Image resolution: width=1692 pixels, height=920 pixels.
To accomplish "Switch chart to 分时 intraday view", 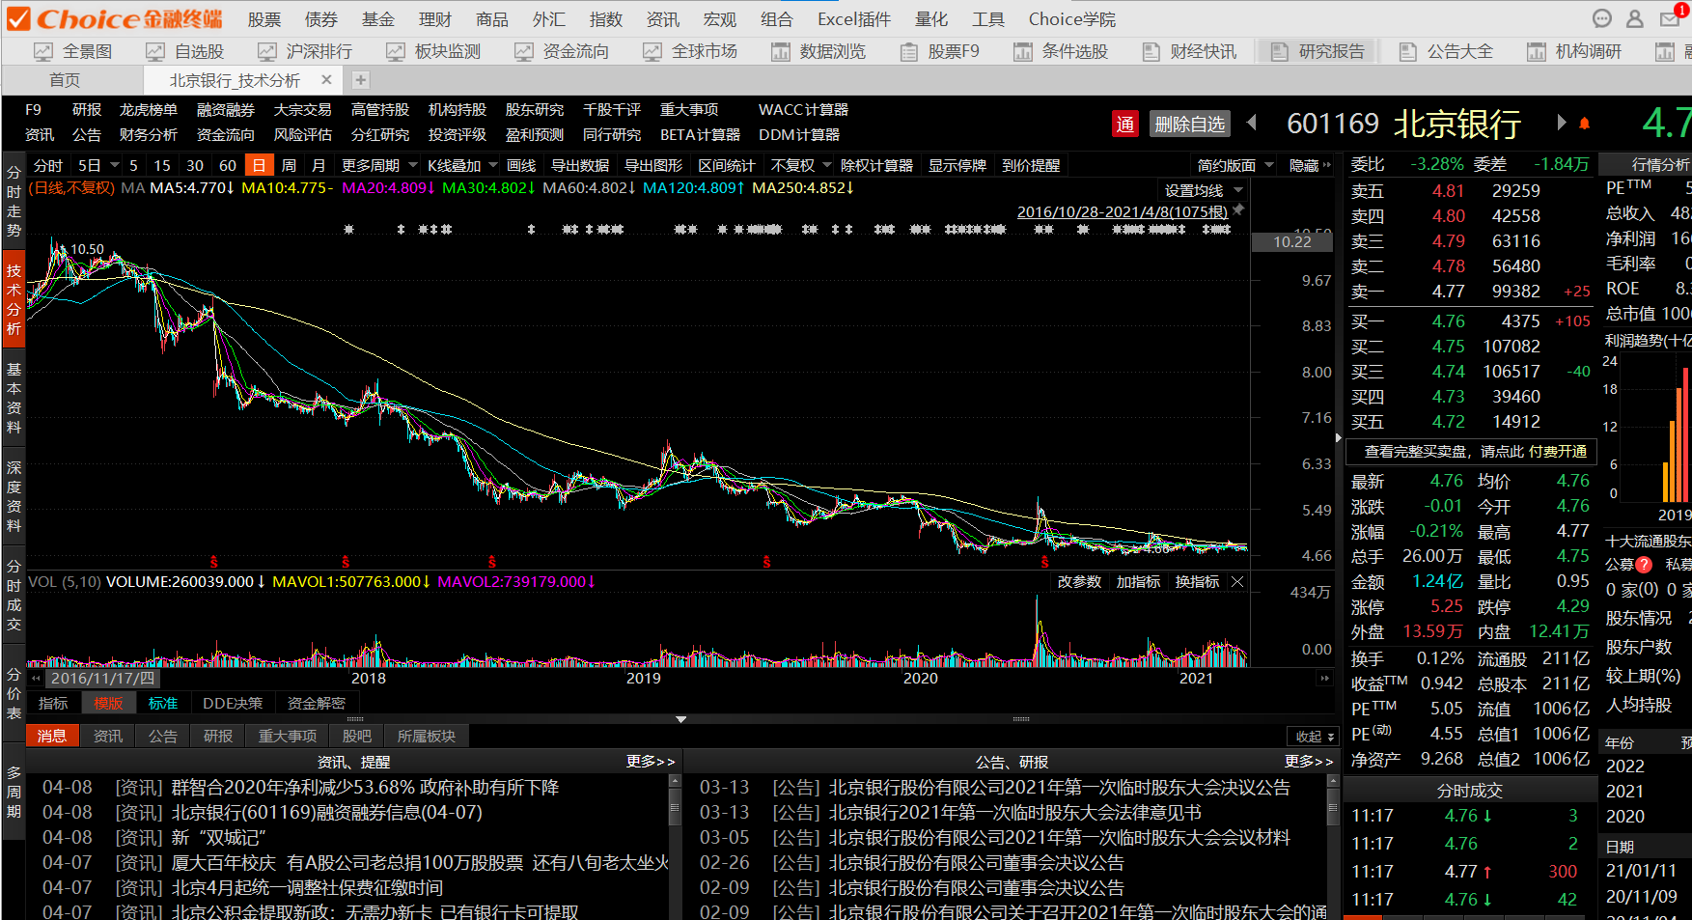I will 47,166.
